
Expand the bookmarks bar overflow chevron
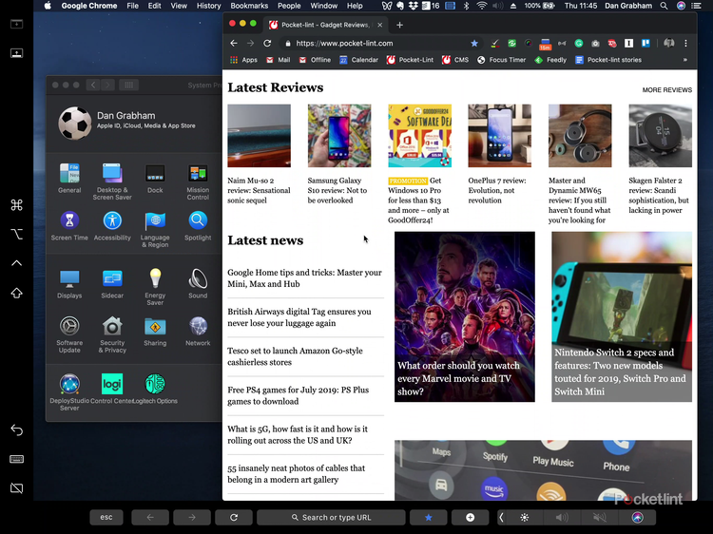pyautogui.click(x=684, y=60)
